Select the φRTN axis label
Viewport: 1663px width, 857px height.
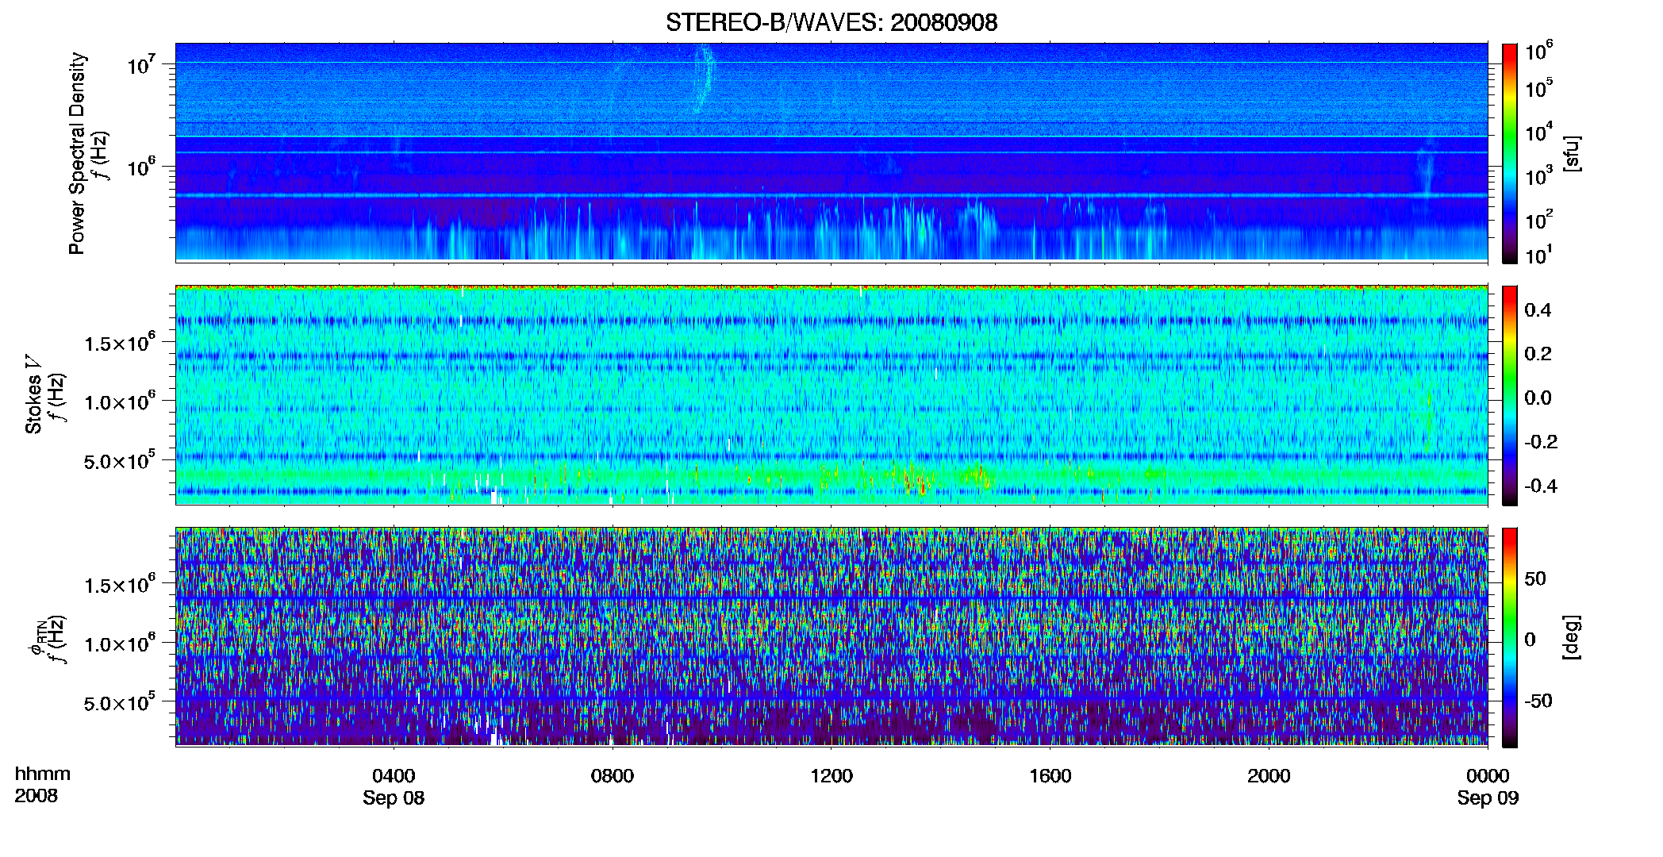(37, 639)
